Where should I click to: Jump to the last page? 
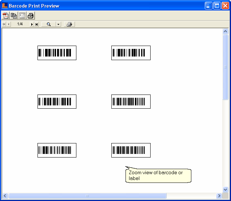(37, 24)
